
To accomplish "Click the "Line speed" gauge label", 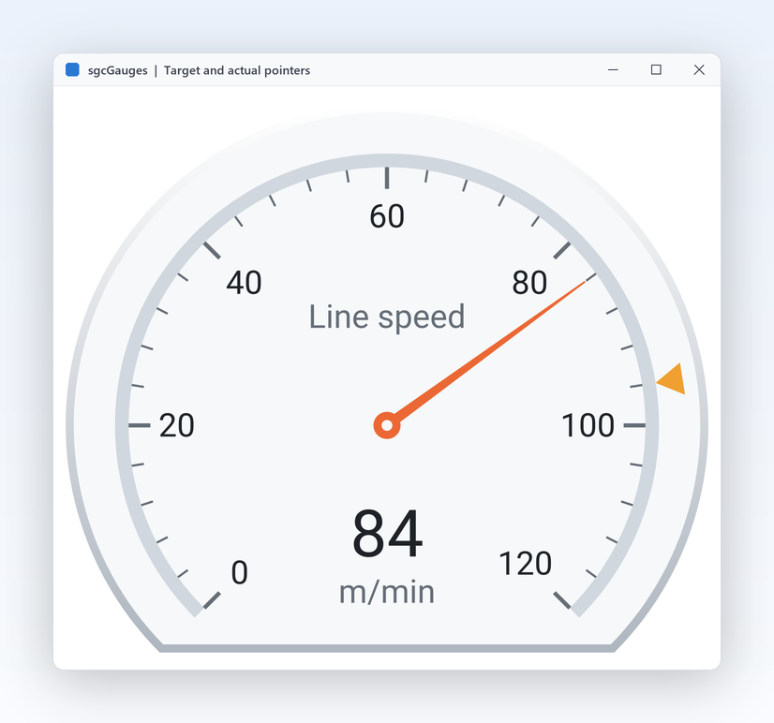I will coord(387,317).
